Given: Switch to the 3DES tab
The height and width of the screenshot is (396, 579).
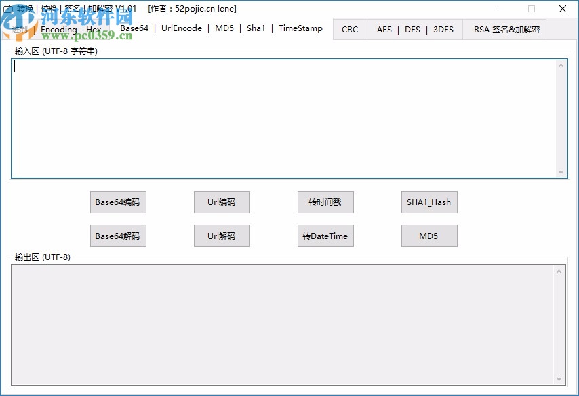Looking at the screenshot, I should pos(443,29).
